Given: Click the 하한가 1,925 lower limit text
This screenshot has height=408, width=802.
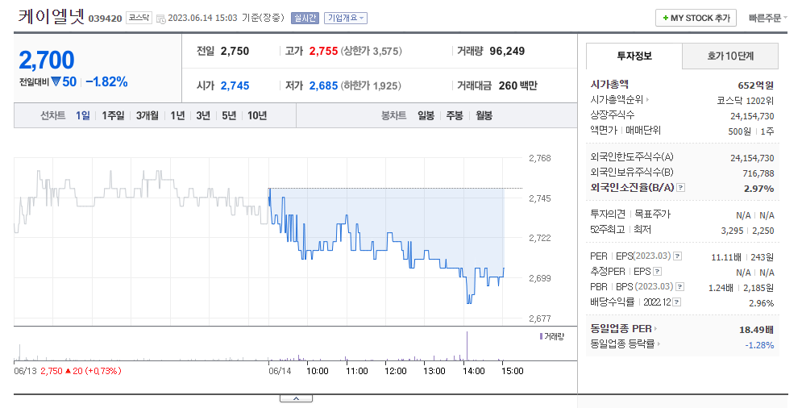Looking at the screenshot, I should pos(372,85).
